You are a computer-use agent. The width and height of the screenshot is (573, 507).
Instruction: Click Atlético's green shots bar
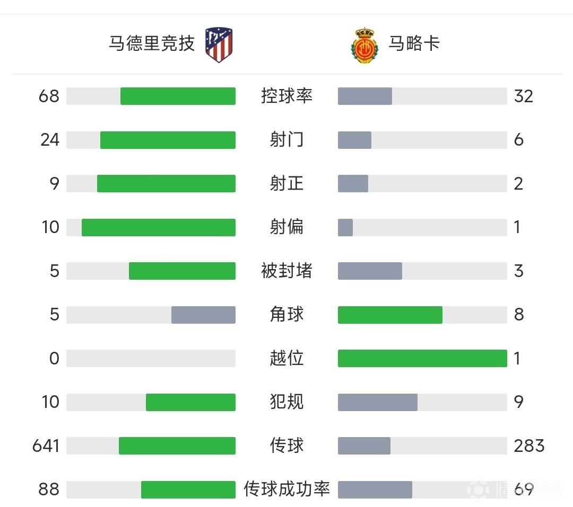pos(168,140)
